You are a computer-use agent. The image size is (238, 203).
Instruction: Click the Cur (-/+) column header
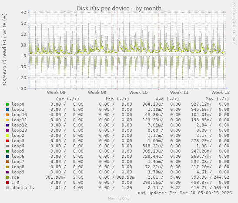[67, 99]
